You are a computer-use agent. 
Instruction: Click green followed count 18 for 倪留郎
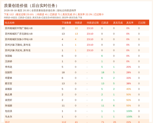103,72
